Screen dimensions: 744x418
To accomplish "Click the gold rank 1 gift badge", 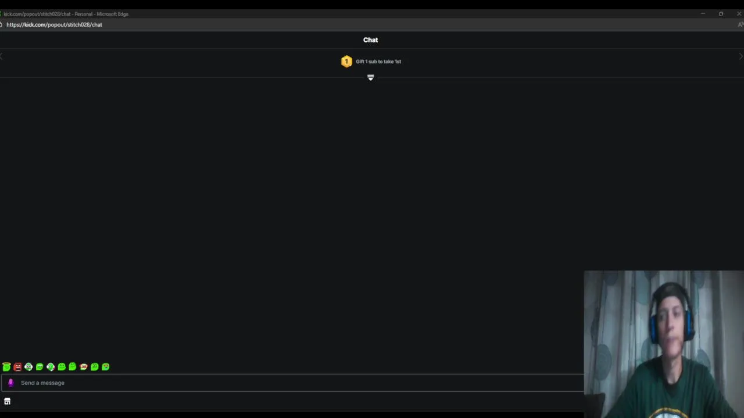I will click(x=346, y=62).
